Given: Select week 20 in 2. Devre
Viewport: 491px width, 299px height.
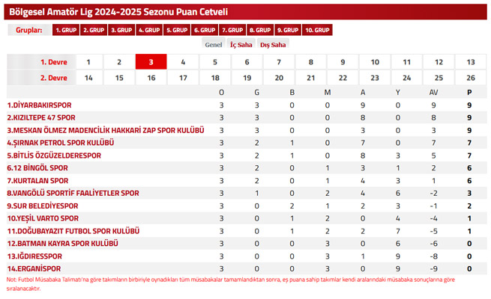Looking at the screenshot, I should tap(279, 78).
